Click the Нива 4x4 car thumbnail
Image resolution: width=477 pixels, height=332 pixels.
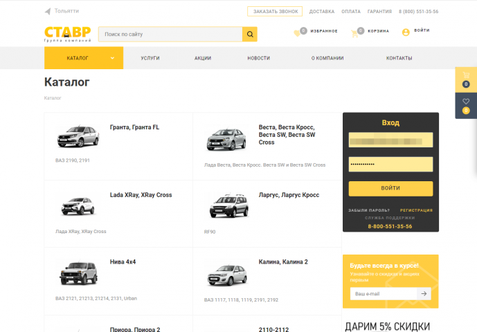tap(78, 273)
